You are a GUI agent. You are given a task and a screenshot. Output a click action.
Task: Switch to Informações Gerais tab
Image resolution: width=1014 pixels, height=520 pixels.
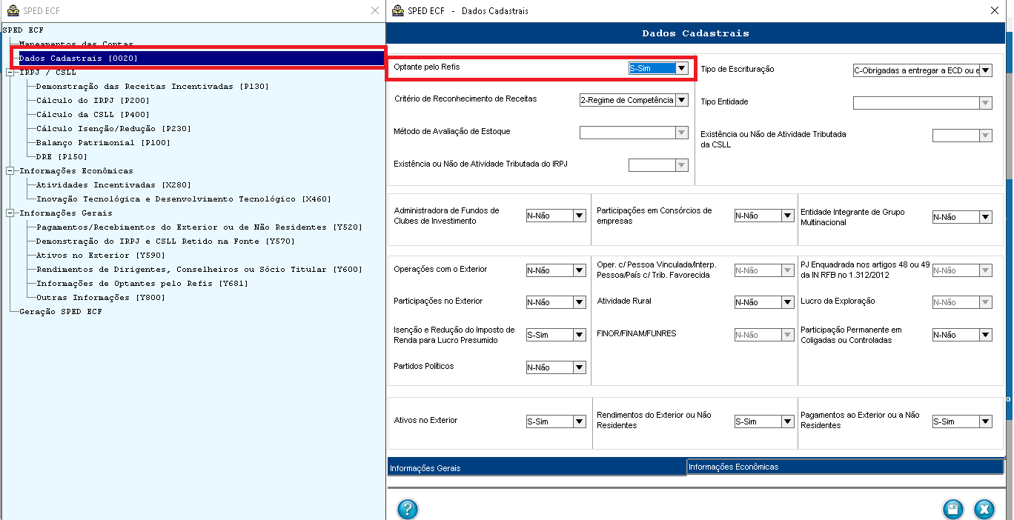coord(537,468)
